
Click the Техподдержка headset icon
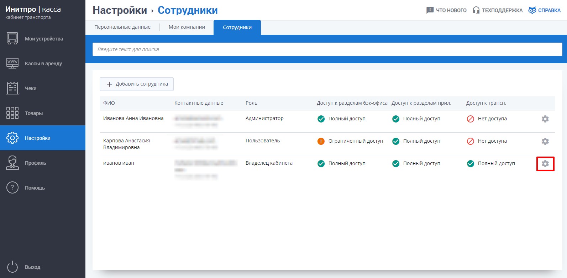[476, 10]
